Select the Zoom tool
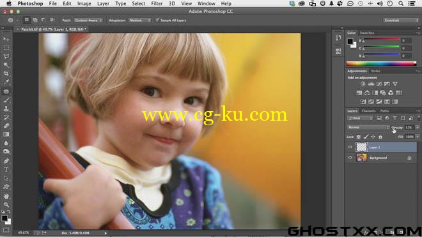Screen dimensions: 422x237 pyautogui.click(x=6, y=204)
